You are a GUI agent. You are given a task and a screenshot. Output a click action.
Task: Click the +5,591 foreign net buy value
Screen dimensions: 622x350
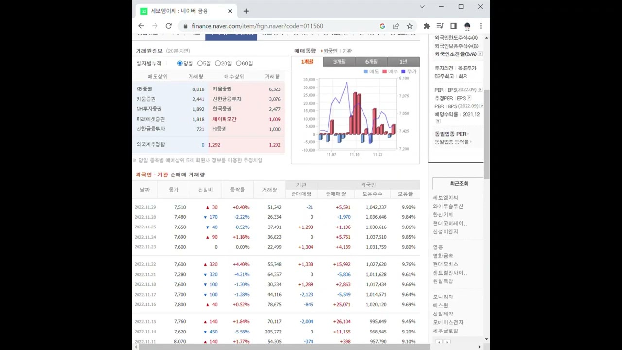(343, 207)
